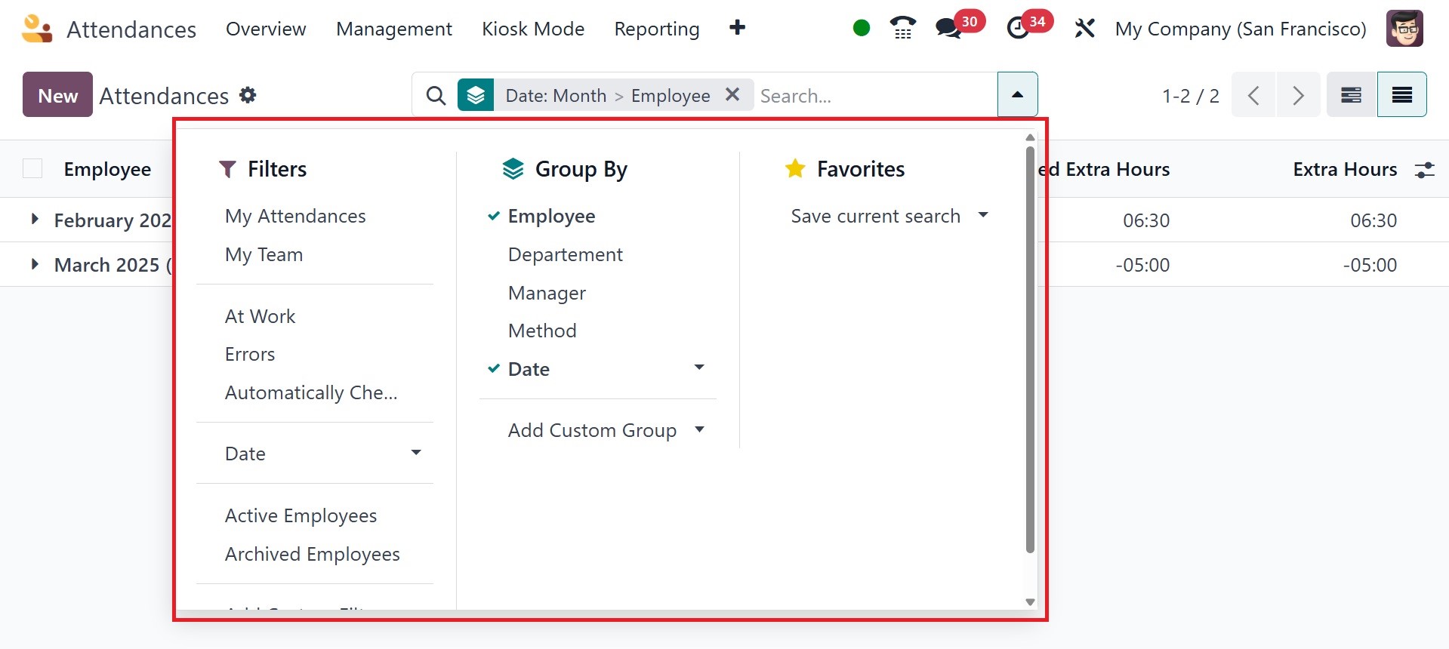
Task: Uncheck the Employee group-by option
Action: click(551, 217)
